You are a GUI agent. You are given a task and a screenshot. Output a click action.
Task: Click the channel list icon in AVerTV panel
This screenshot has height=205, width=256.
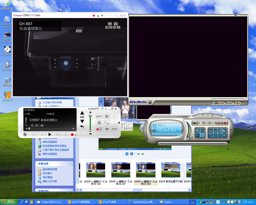click(x=220, y=135)
